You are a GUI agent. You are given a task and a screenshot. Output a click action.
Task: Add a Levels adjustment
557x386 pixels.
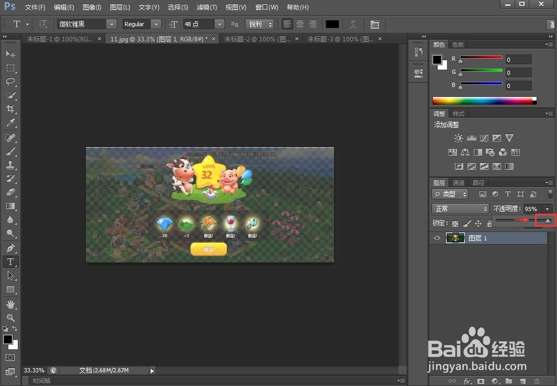[471, 138]
